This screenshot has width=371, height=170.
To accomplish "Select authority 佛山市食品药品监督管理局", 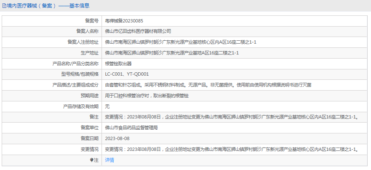I will [x=131, y=128].
